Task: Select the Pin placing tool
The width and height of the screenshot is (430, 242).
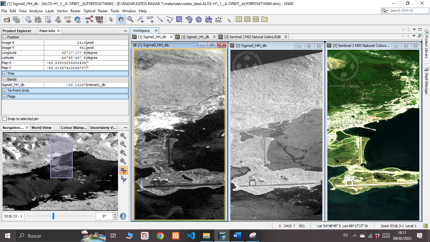Action: (140, 20)
